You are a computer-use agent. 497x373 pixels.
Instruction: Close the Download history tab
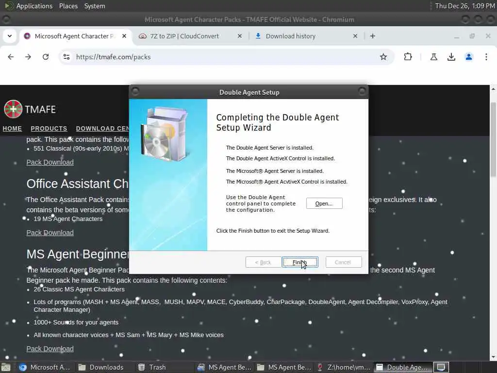point(355,36)
